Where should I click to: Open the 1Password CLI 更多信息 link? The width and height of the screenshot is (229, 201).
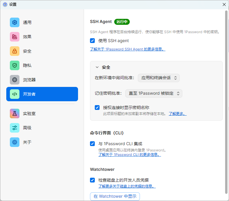[130, 155]
